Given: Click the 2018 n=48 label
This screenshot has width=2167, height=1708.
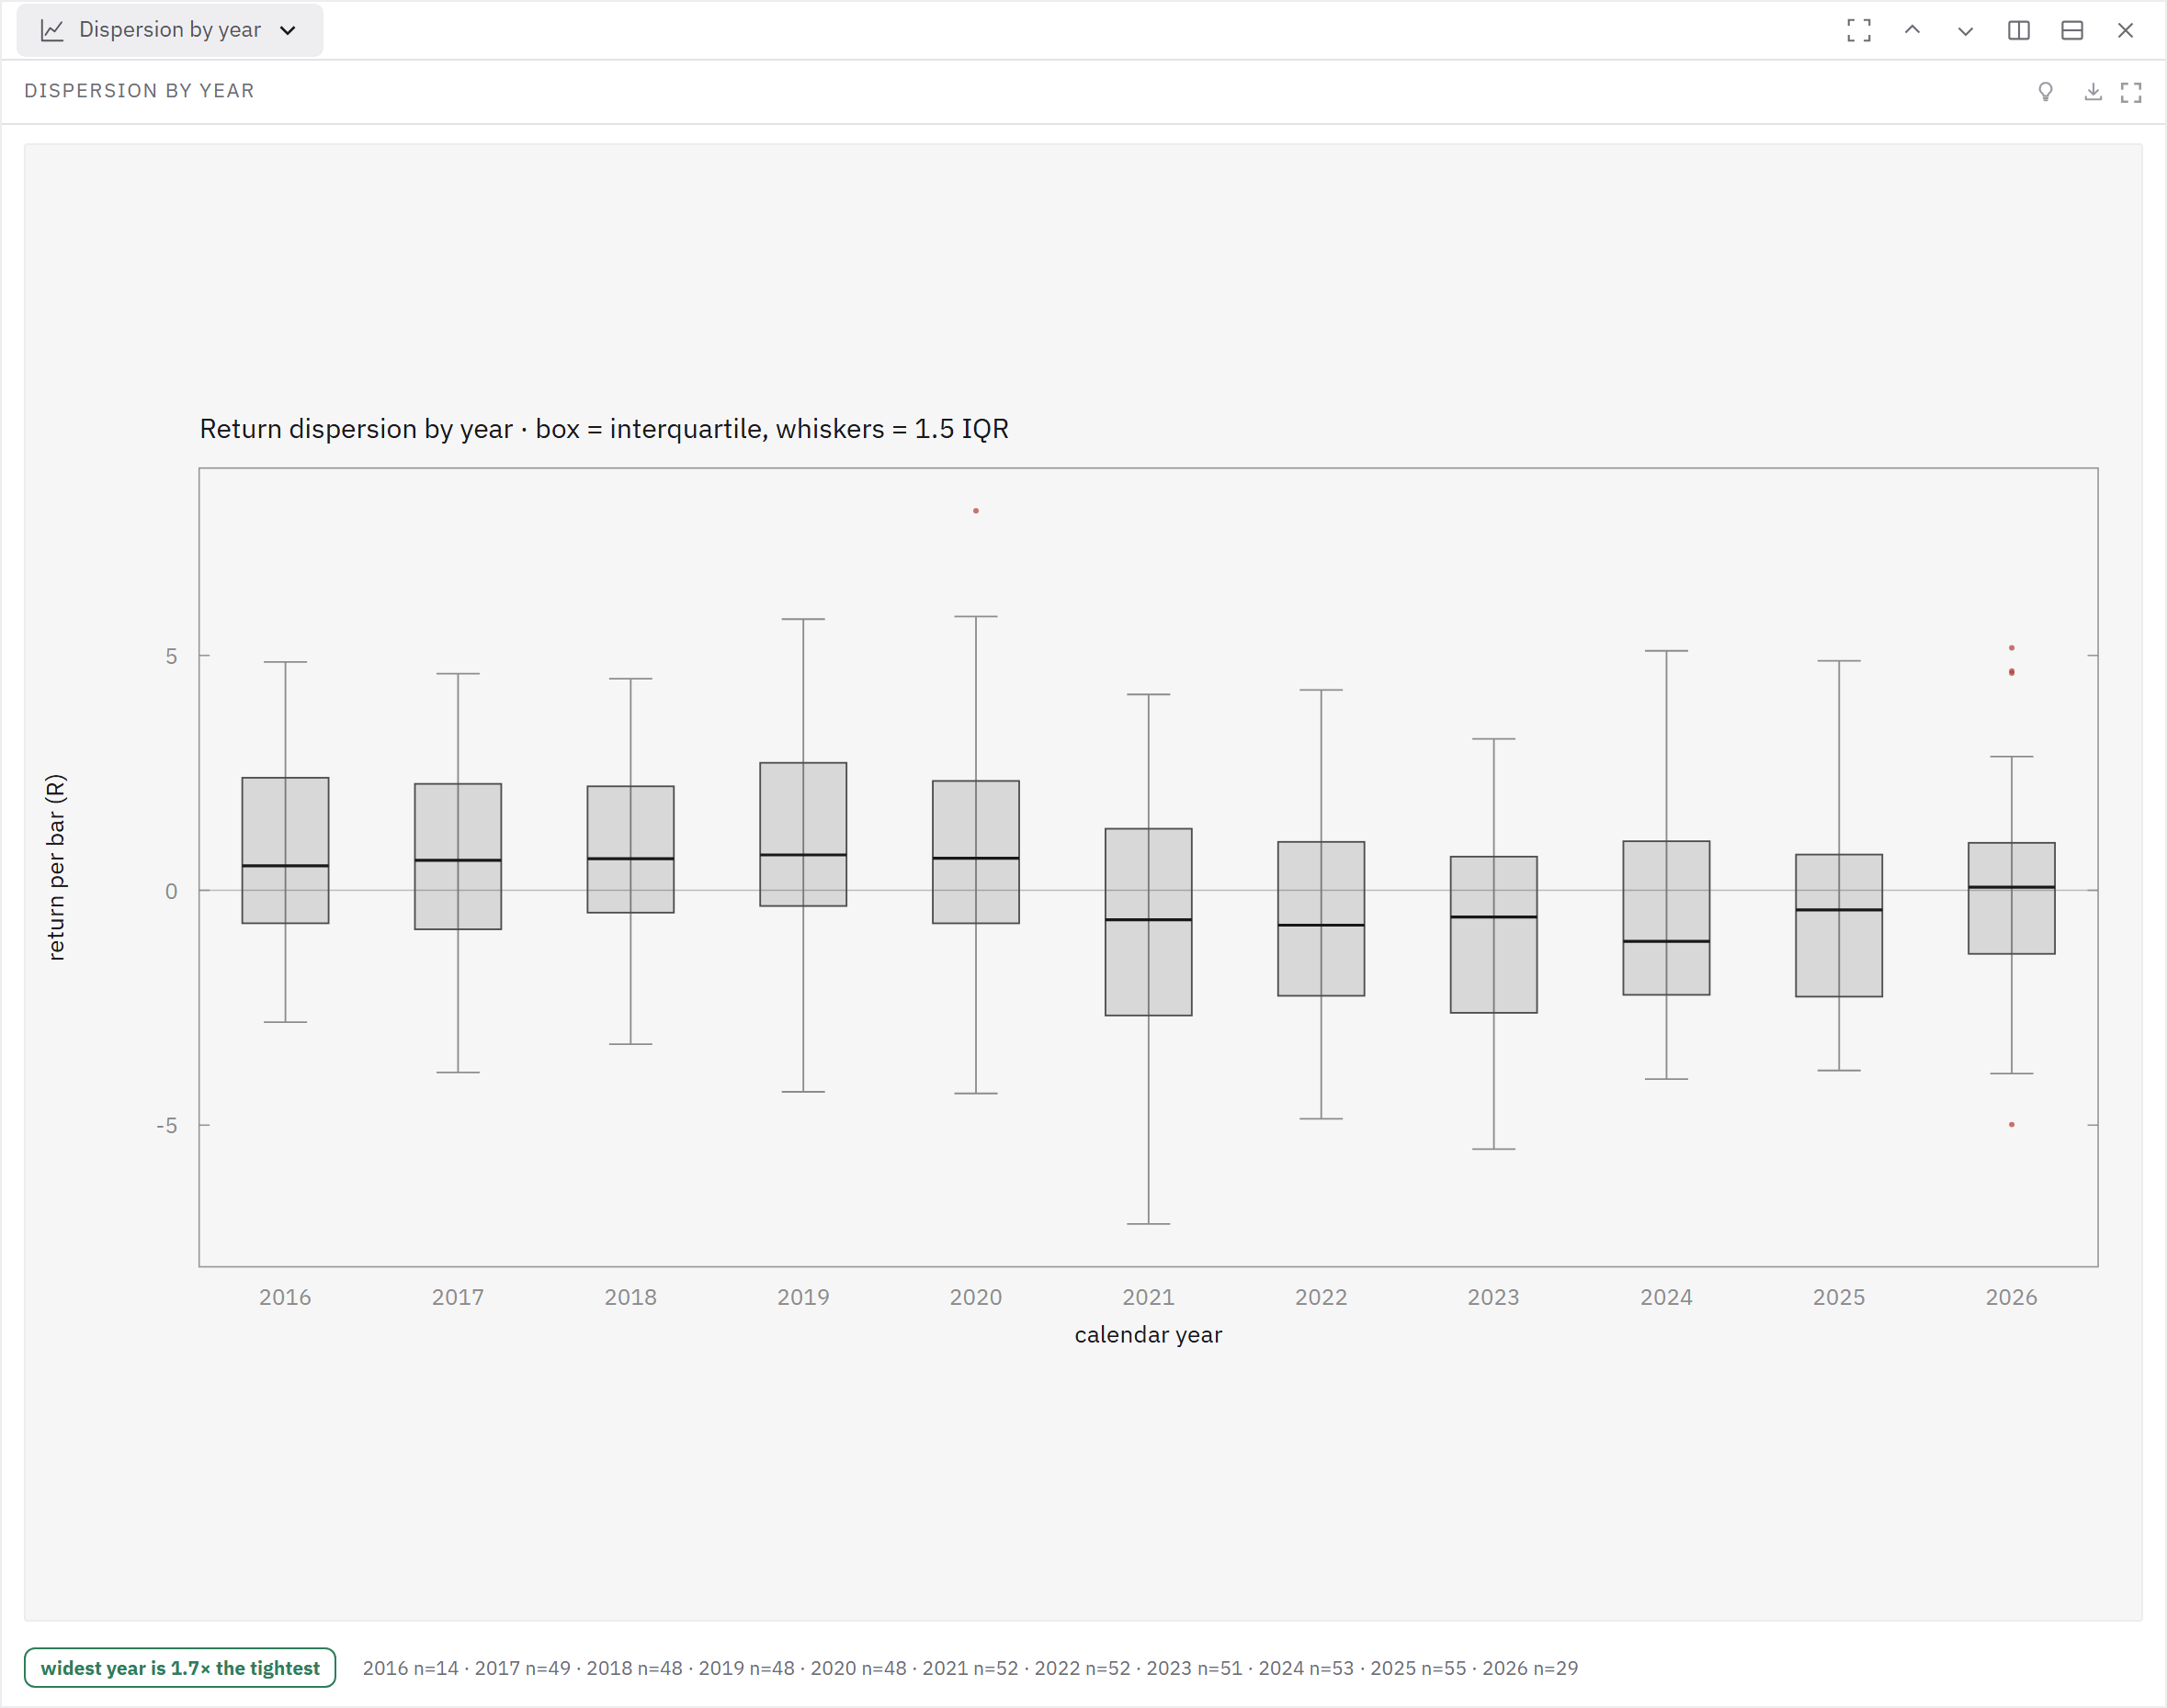Looking at the screenshot, I should 635,1668.
